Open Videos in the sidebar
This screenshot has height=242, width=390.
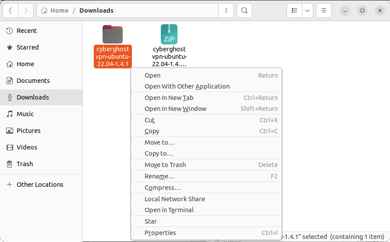[x=41, y=147]
